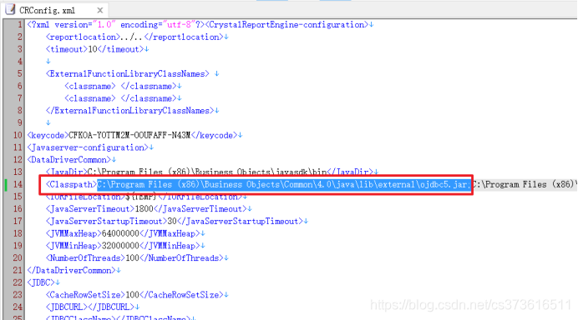Click the JVMMaxHeap 64000000 line
The width and height of the screenshot is (578, 320).
tap(123, 233)
